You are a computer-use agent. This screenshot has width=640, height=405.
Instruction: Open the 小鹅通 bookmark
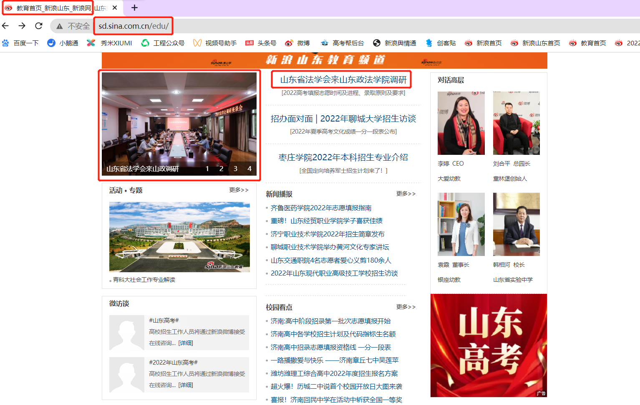click(x=63, y=43)
